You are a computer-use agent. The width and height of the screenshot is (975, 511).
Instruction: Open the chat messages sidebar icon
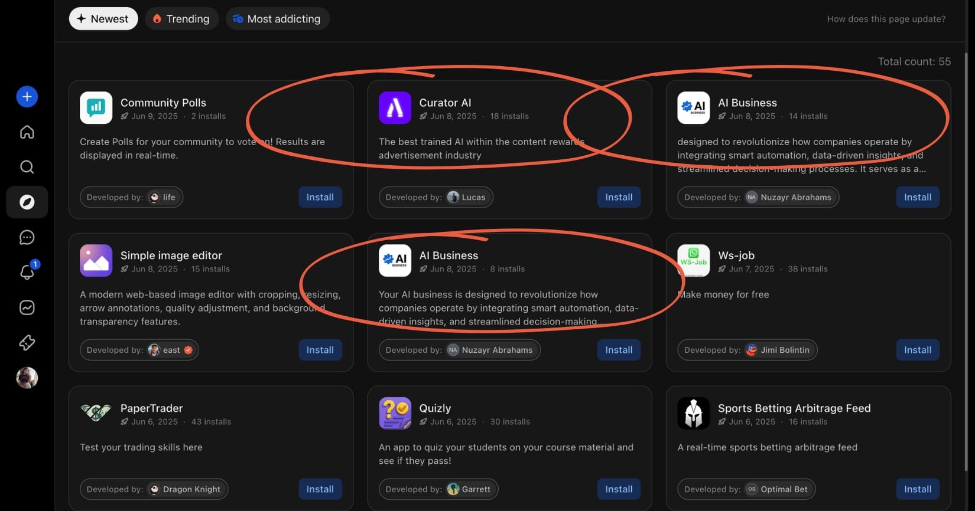27,237
